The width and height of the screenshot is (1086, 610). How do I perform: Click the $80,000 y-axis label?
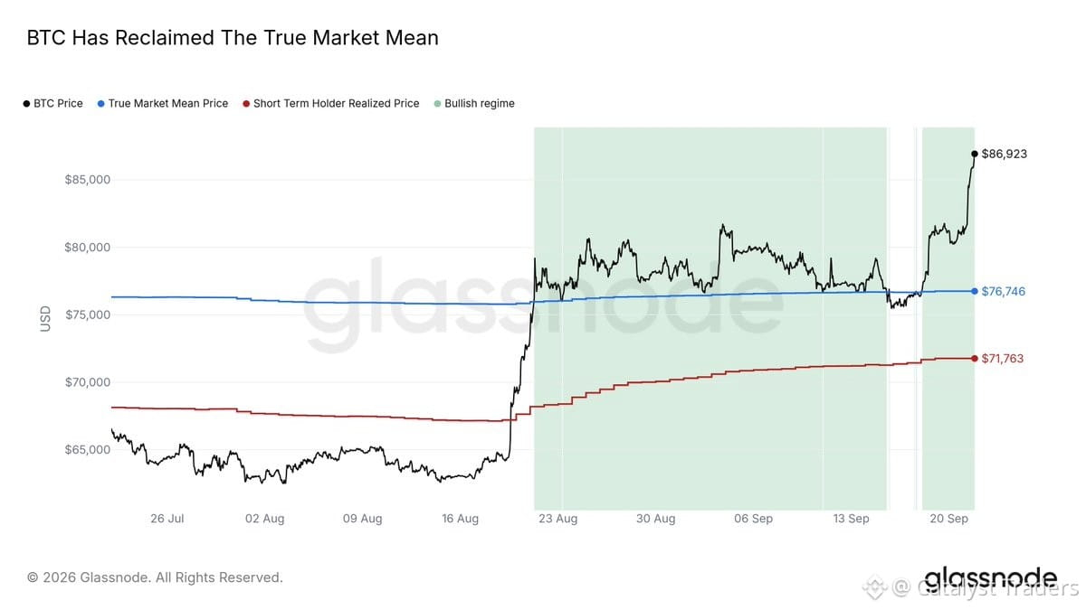pos(87,247)
